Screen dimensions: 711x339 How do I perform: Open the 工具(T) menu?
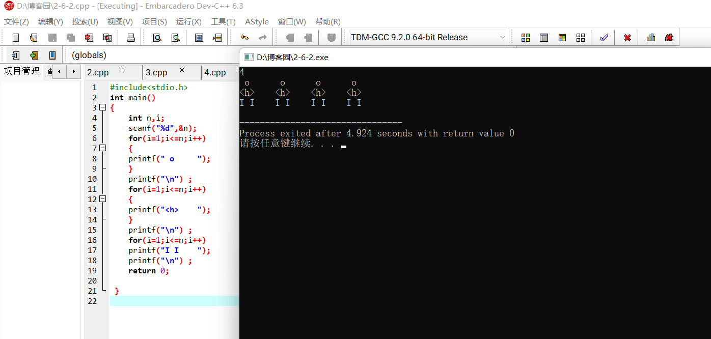223,22
